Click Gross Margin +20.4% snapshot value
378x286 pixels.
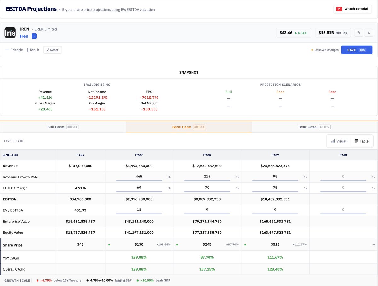(x=45, y=109)
